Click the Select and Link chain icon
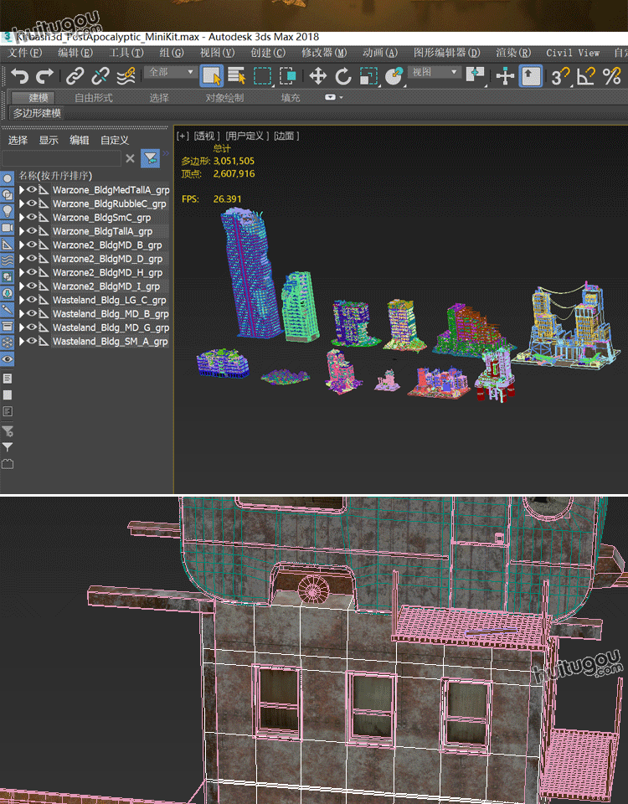Image resolution: width=628 pixels, height=804 pixels. (75, 76)
